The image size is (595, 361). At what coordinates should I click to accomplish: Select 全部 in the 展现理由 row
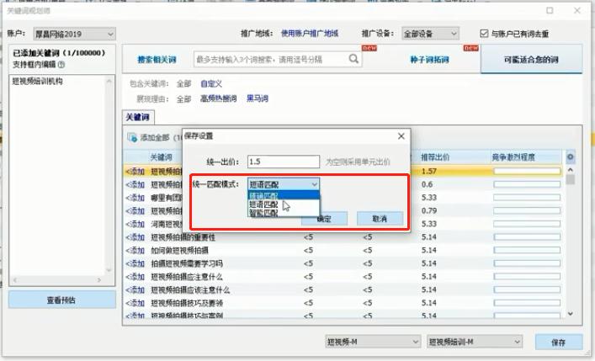[x=183, y=98]
